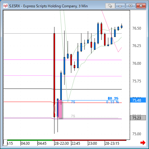Viewport: 149px width, 149px height.
Task: Click the gray 75.23 price label
Action: pyautogui.click(x=138, y=118)
